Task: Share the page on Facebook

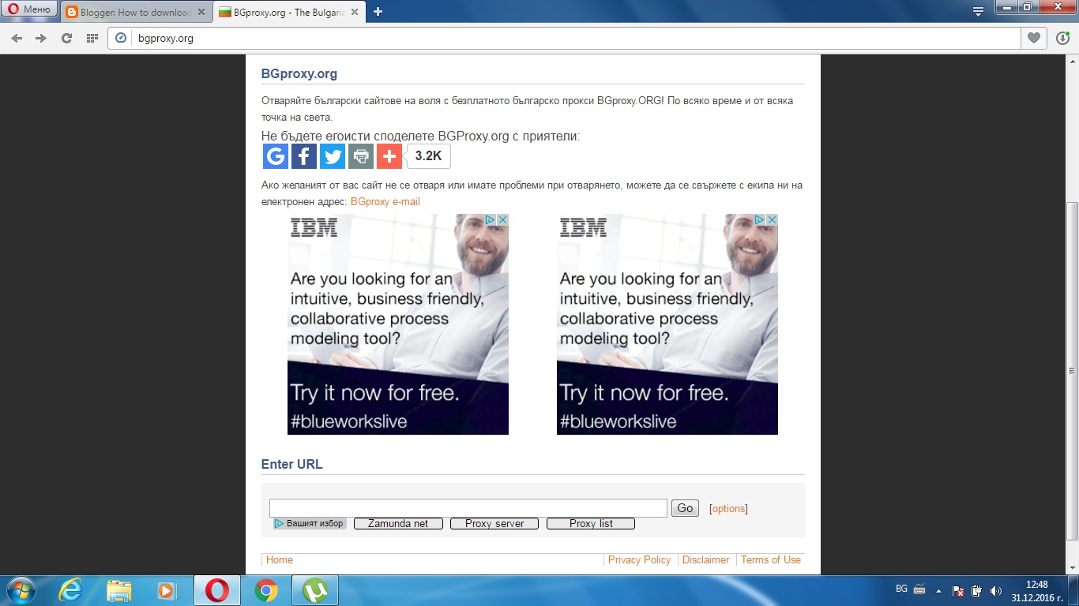Action: (304, 156)
